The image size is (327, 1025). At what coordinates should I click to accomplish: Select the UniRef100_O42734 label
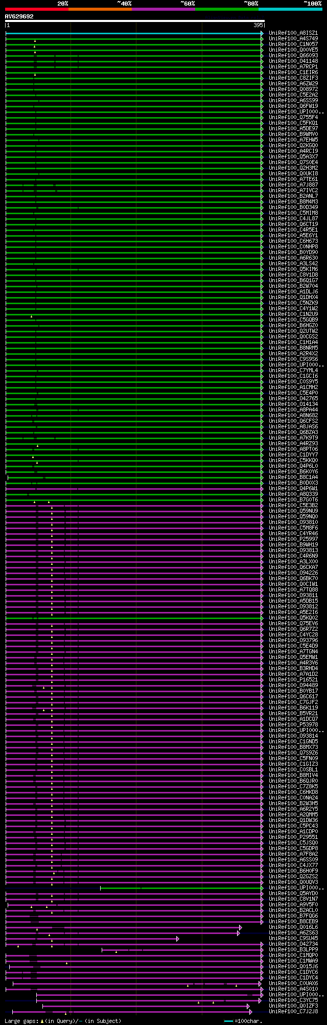(293, 944)
